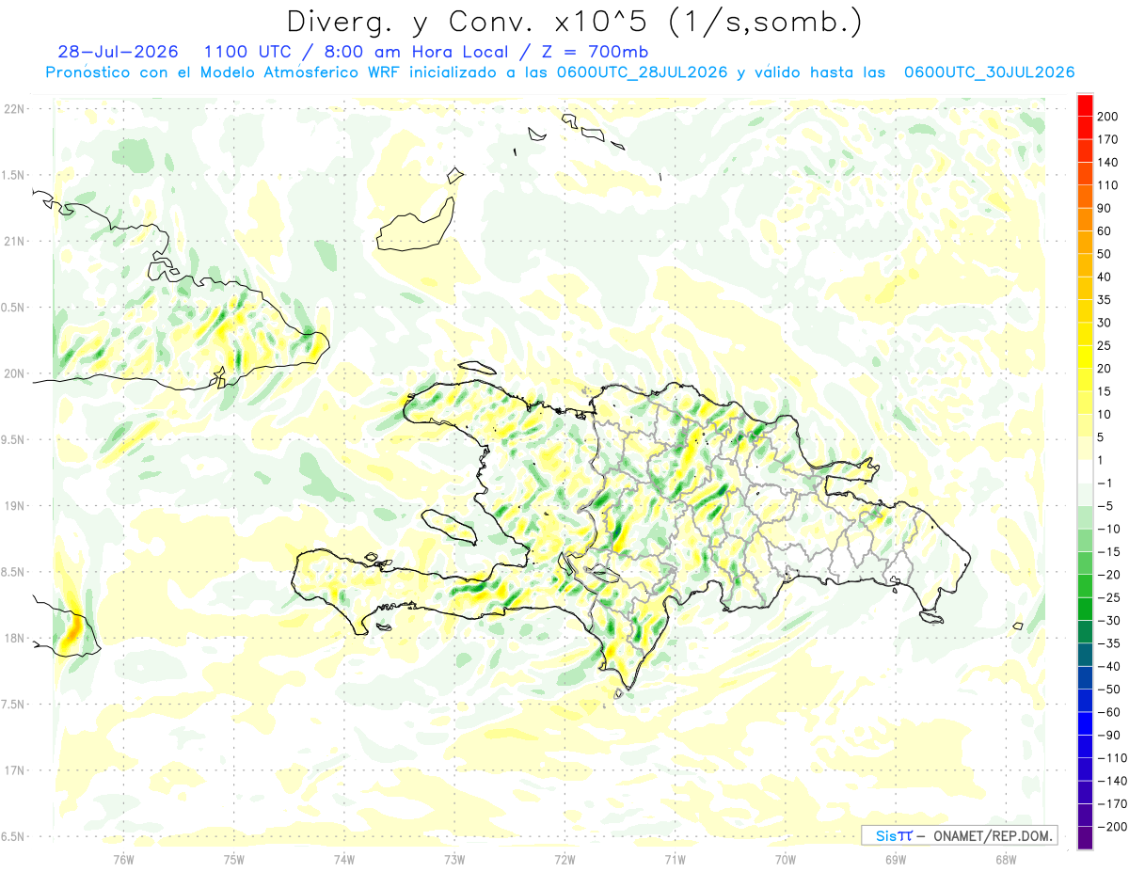Screen dimensions: 1129x872
Task: Select the 75W longitude axis label
Action: [234, 860]
